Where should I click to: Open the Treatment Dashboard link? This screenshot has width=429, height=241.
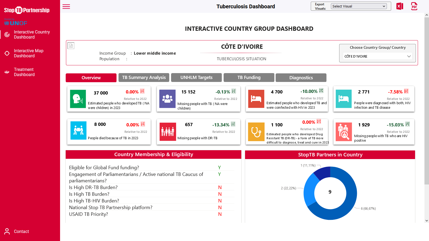point(24,72)
